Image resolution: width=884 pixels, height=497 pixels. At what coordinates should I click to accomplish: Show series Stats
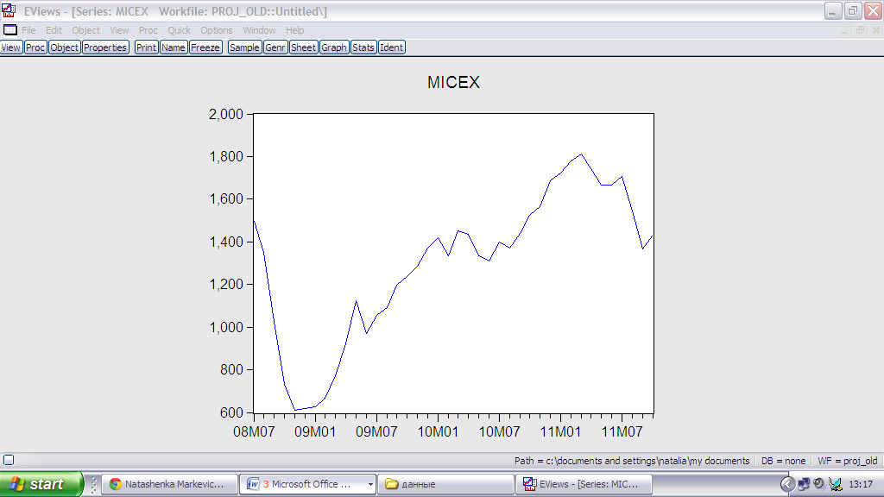[363, 47]
